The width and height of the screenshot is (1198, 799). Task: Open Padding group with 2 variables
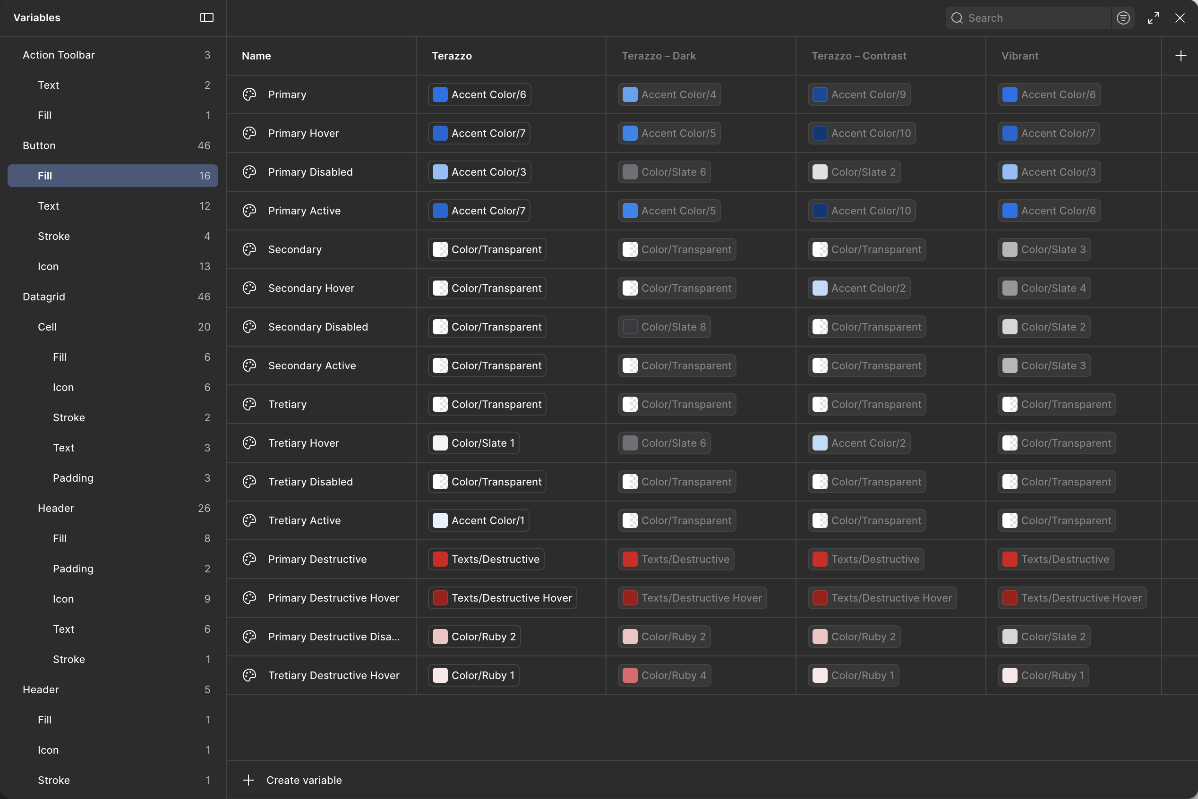[x=112, y=569]
